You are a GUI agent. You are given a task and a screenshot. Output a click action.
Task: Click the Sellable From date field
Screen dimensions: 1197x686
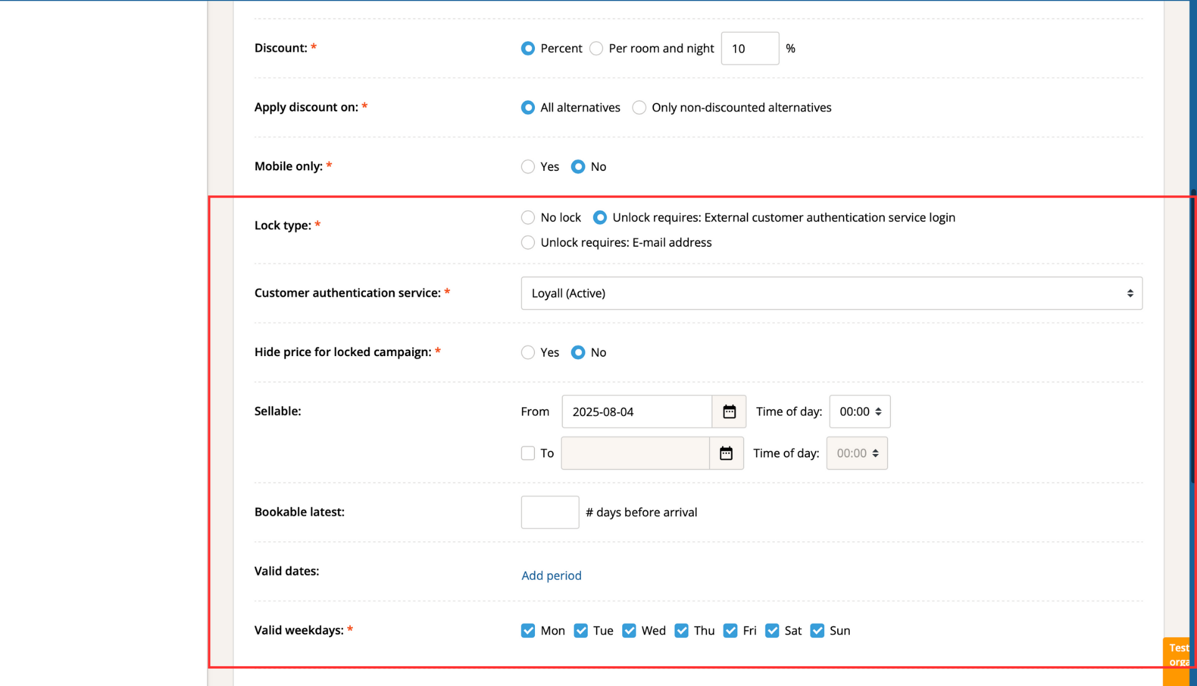(x=637, y=412)
